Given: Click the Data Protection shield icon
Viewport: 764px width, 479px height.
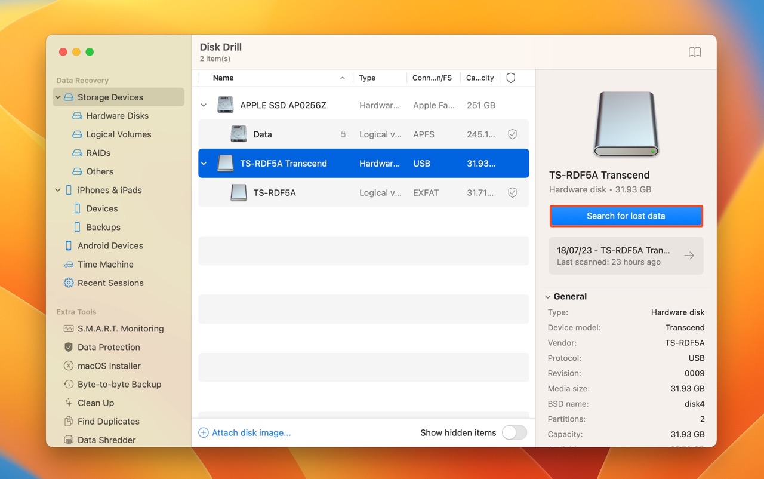Looking at the screenshot, I should tap(69, 347).
